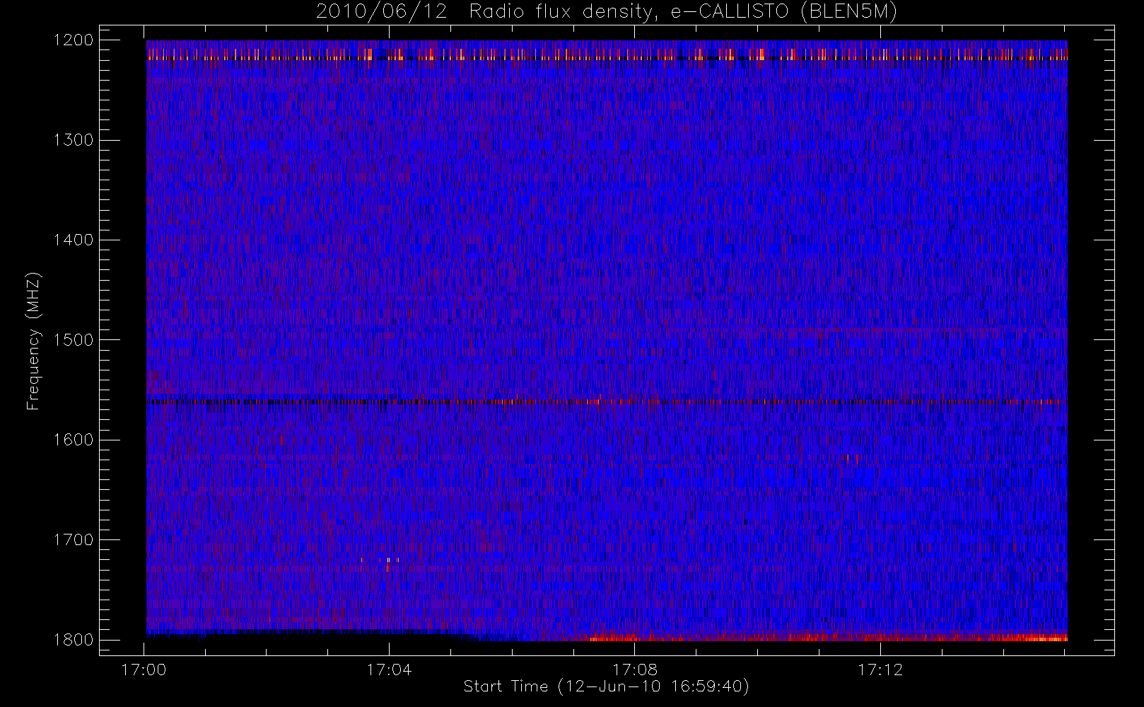1144x707 pixels.
Task: Click the 17:00 time tick label
Action: click(144, 670)
